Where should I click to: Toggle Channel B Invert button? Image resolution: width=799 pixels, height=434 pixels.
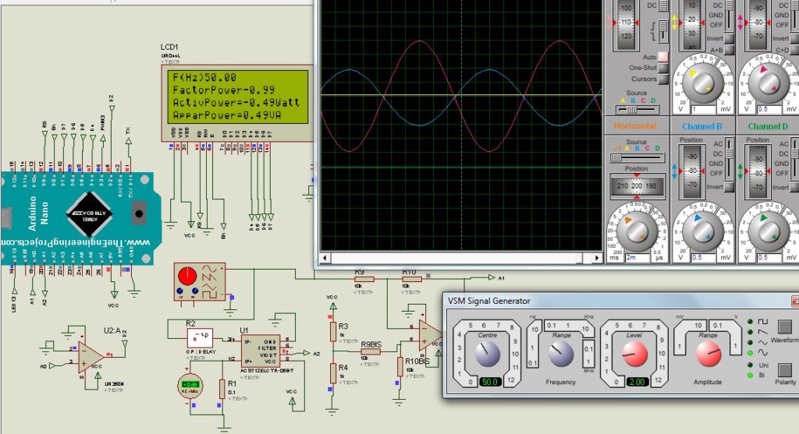pyautogui.click(x=729, y=187)
